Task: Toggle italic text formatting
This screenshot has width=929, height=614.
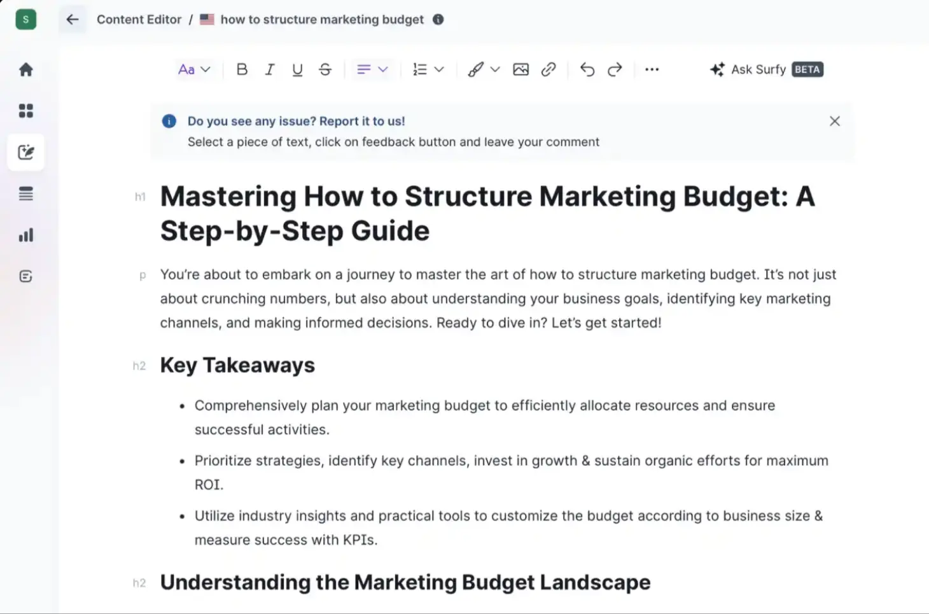Action: pos(270,69)
